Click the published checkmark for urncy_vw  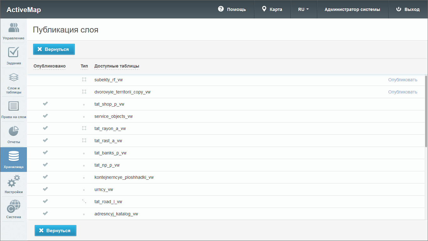45,189
